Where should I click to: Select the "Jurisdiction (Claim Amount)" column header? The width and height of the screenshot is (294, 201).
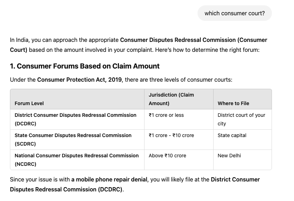[x=171, y=99]
